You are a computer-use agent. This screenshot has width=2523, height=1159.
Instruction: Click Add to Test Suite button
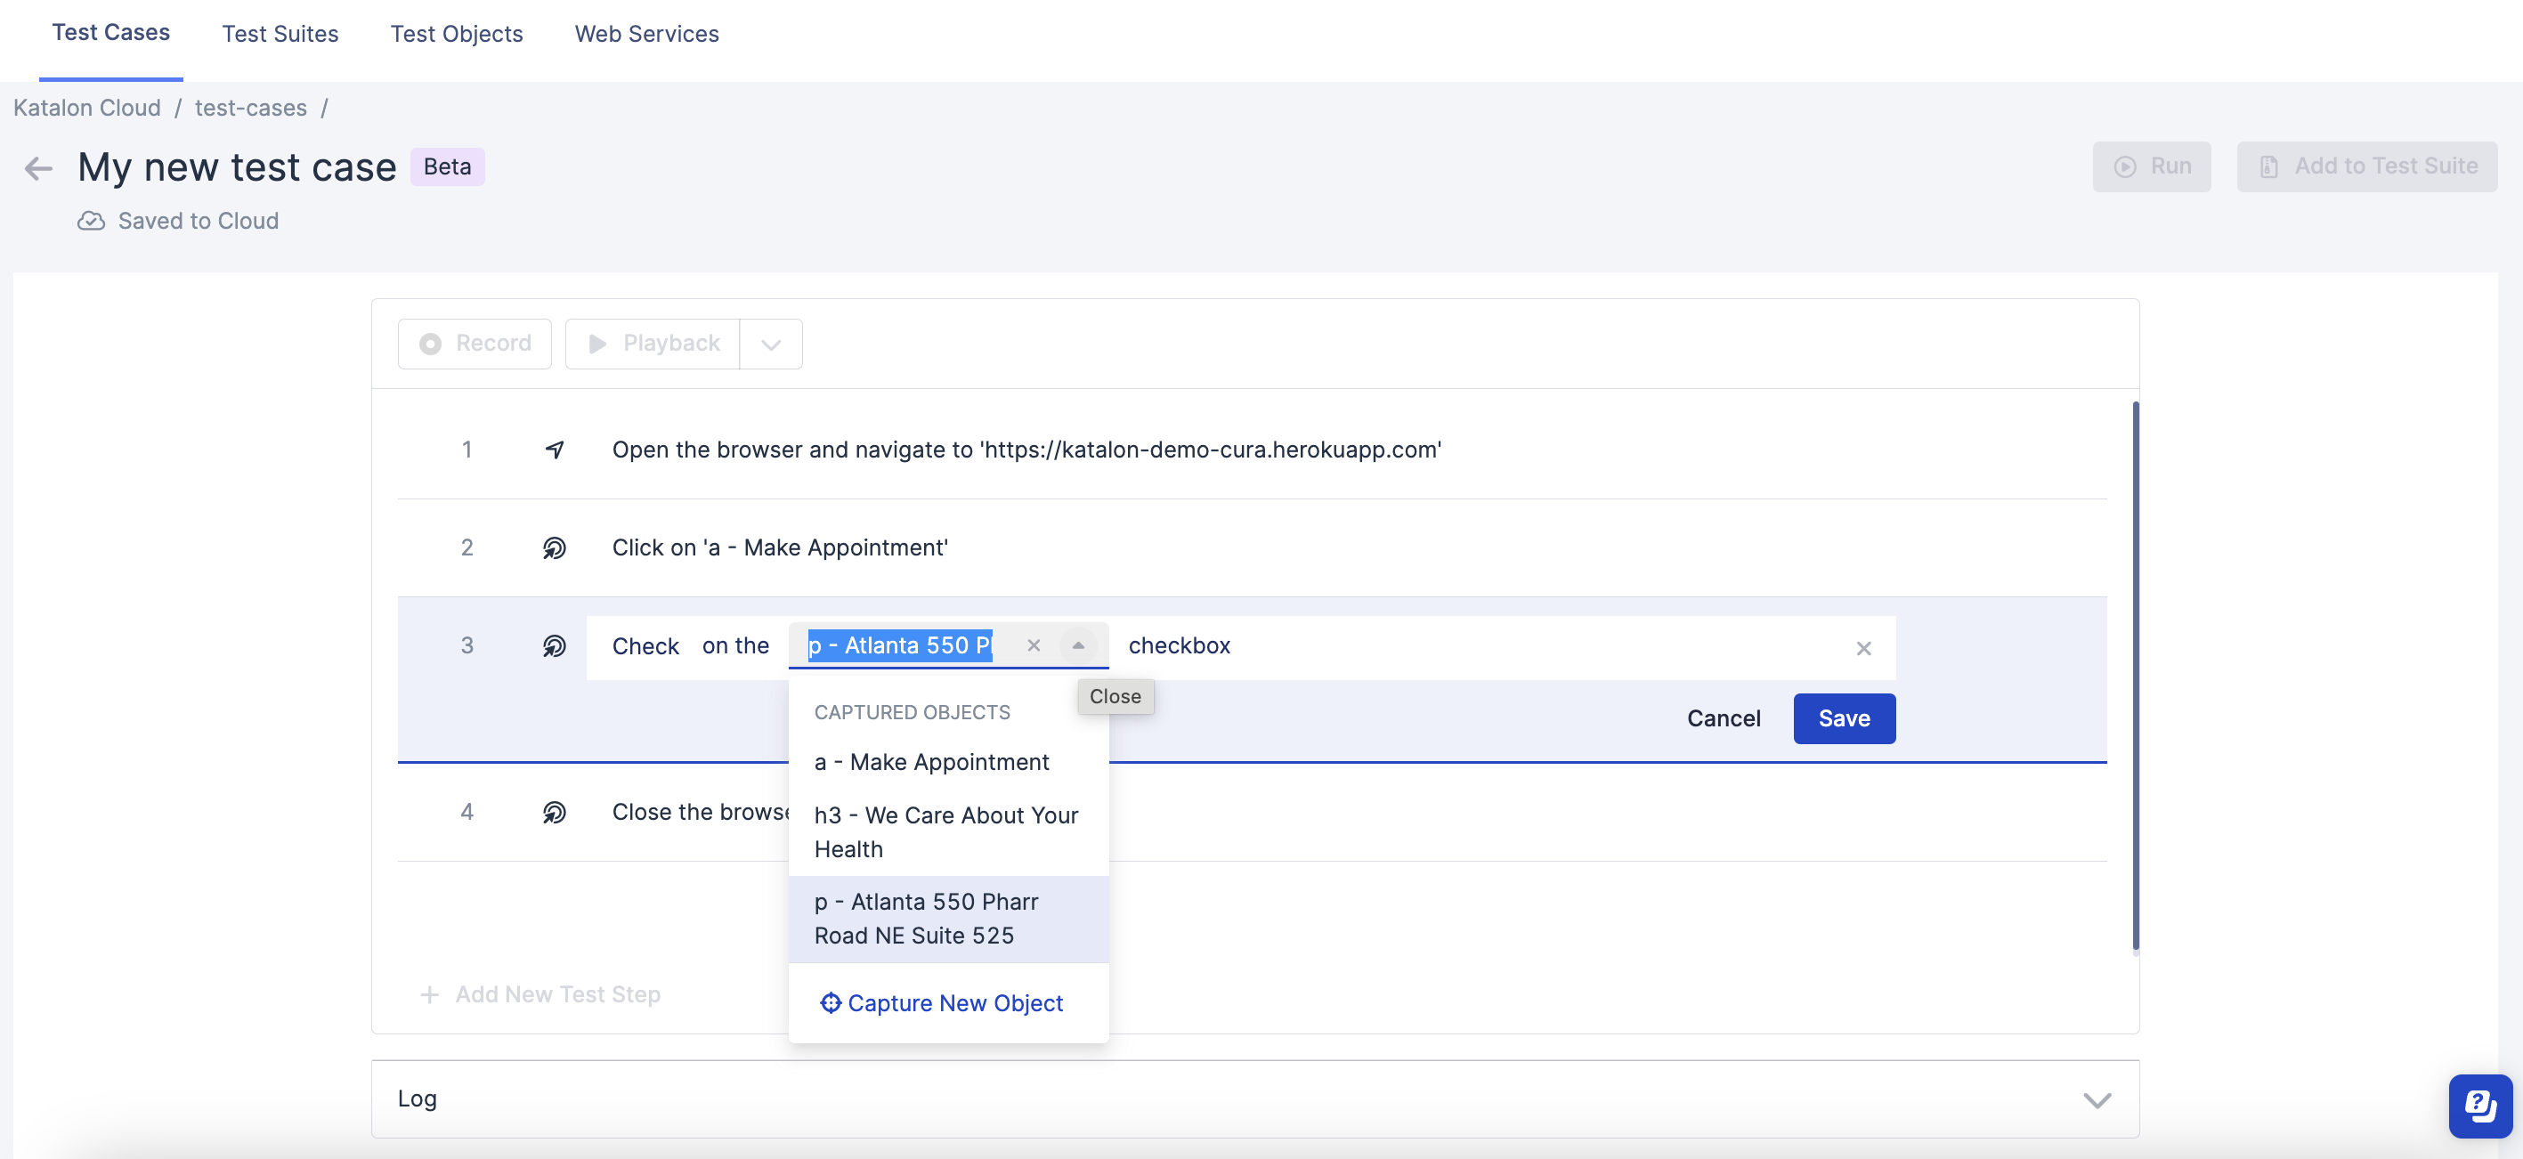[2367, 166]
